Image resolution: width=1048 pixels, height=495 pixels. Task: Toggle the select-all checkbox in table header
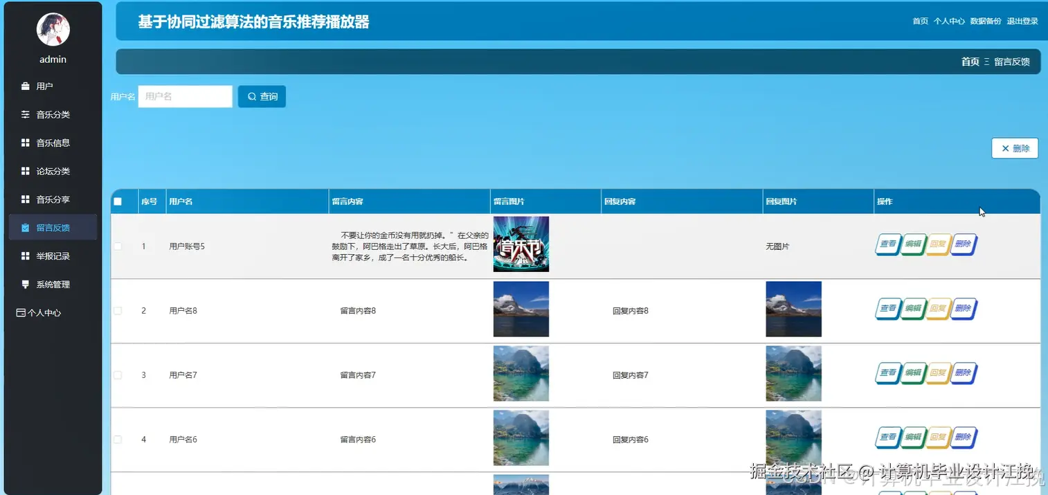click(118, 201)
